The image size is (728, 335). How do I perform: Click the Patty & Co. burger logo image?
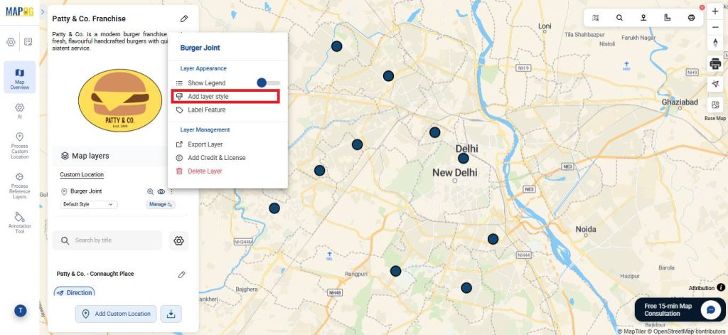pyautogui.click(x=120, y=101)
